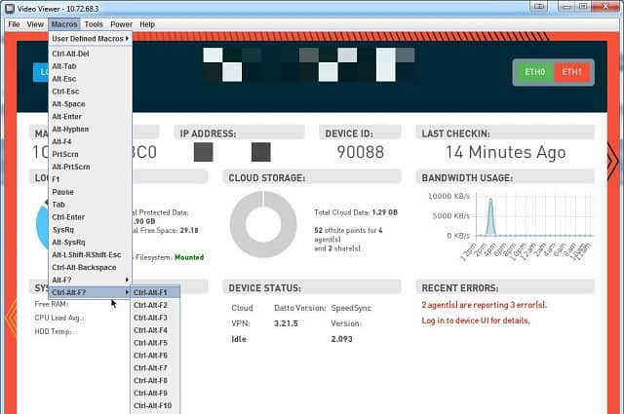Click the cloud storage donut chart
Image resolution: width=624 pixels, height=414 pixels.
[x=263, y=224]
